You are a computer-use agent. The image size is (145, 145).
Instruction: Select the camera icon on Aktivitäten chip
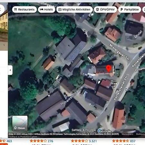[60, 10]
